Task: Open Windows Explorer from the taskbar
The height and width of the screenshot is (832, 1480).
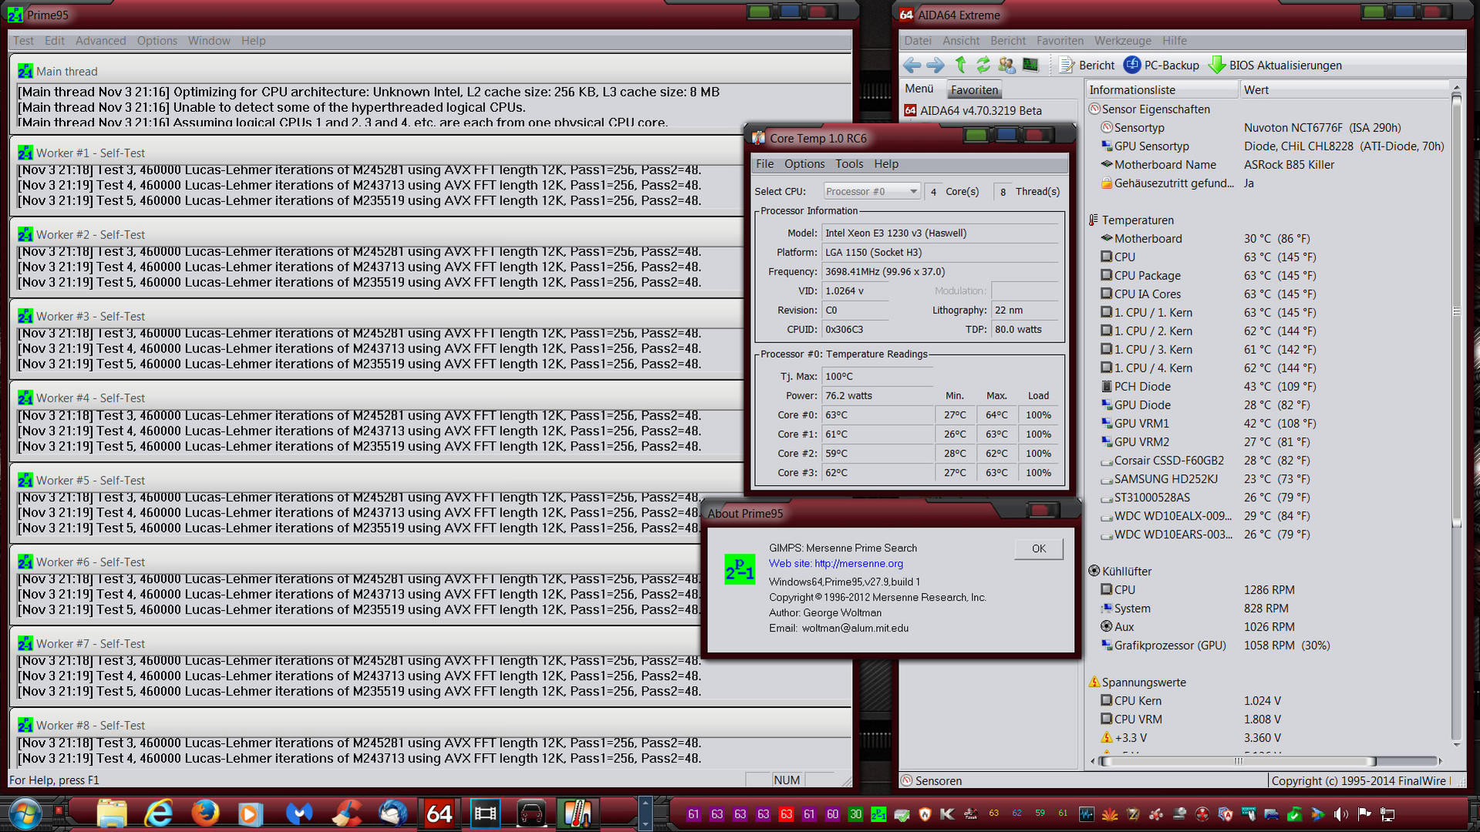Action: coord(112,814)
